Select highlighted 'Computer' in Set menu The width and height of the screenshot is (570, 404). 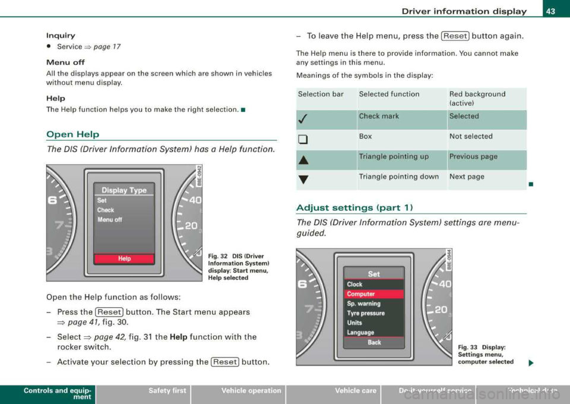point(373,294)
